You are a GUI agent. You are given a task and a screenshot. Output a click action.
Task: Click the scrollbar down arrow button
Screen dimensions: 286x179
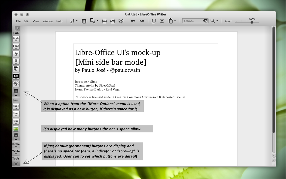274,160
